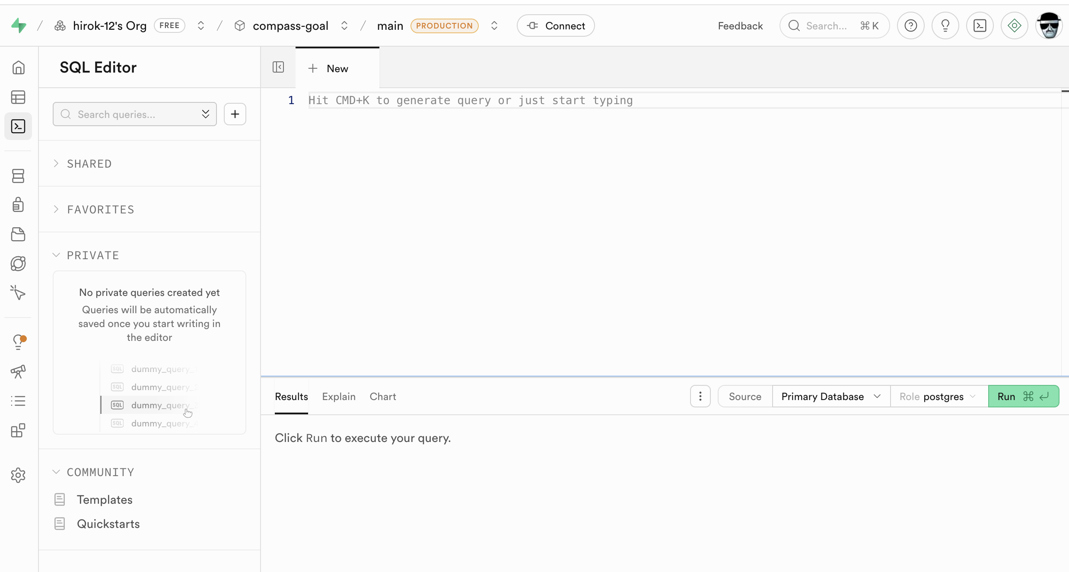The width and height of the screenshot is (1069, 572).
Task: Open the Advisors lightbulb icon in the sidebar
Action: (x=18, y=342)
